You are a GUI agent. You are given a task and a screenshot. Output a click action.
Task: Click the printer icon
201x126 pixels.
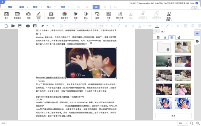point(28,26)
